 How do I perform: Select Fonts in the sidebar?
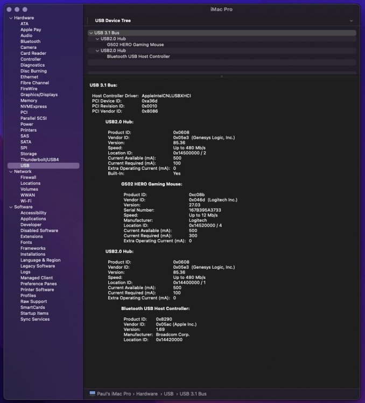click(26, 243)
